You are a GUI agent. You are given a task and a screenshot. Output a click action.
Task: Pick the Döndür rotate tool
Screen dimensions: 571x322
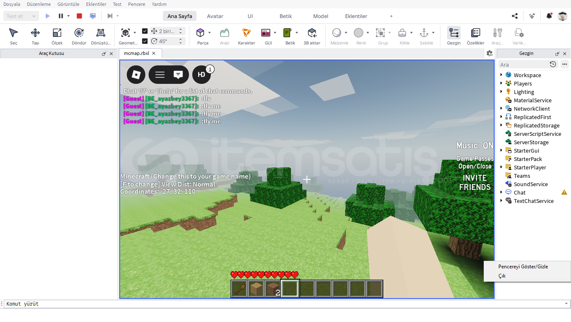tap(79, 36)
